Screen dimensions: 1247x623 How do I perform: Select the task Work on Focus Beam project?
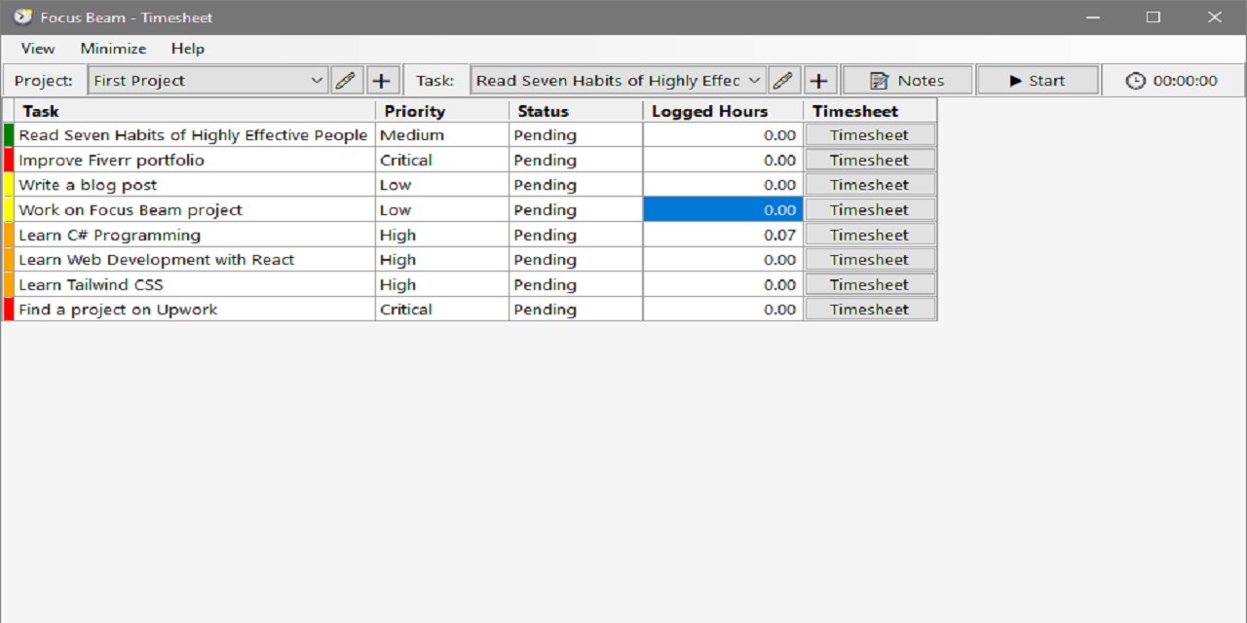[194, 210]
